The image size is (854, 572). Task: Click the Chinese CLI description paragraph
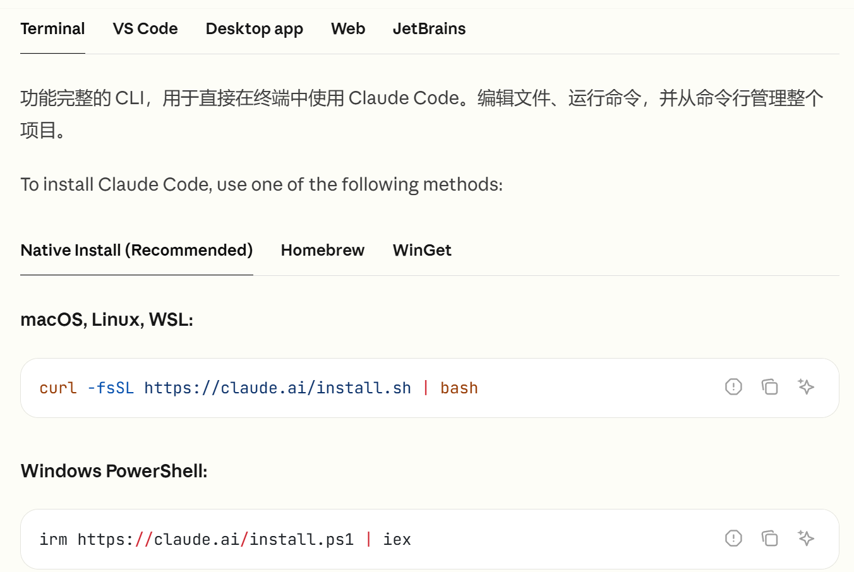point(422,114)
